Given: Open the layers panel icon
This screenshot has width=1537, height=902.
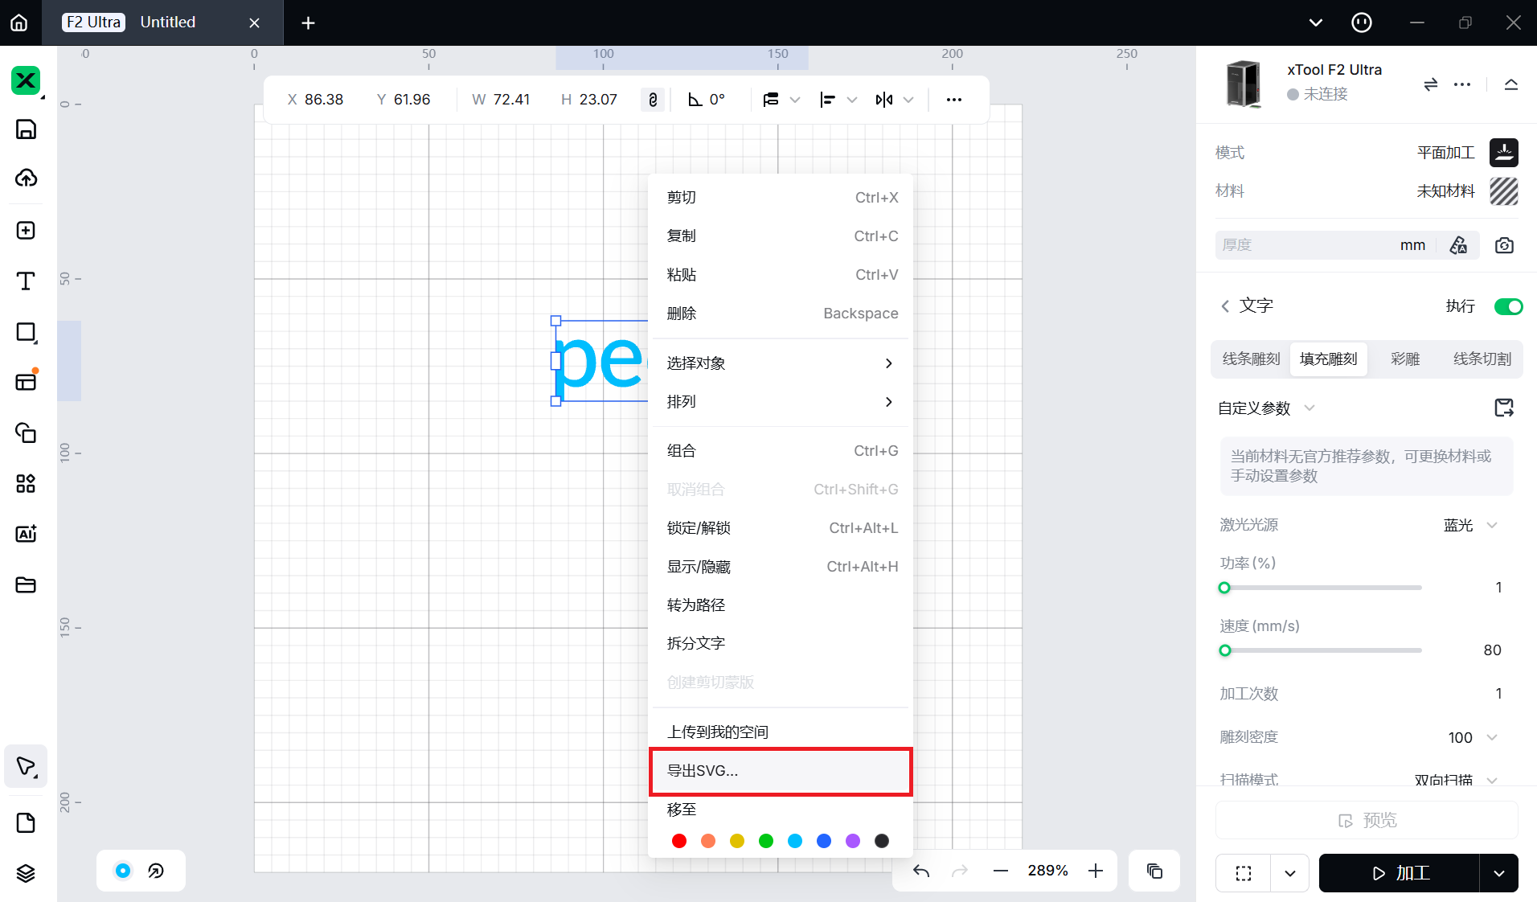Looking at the screenshot, I should [x=26, y=873].
